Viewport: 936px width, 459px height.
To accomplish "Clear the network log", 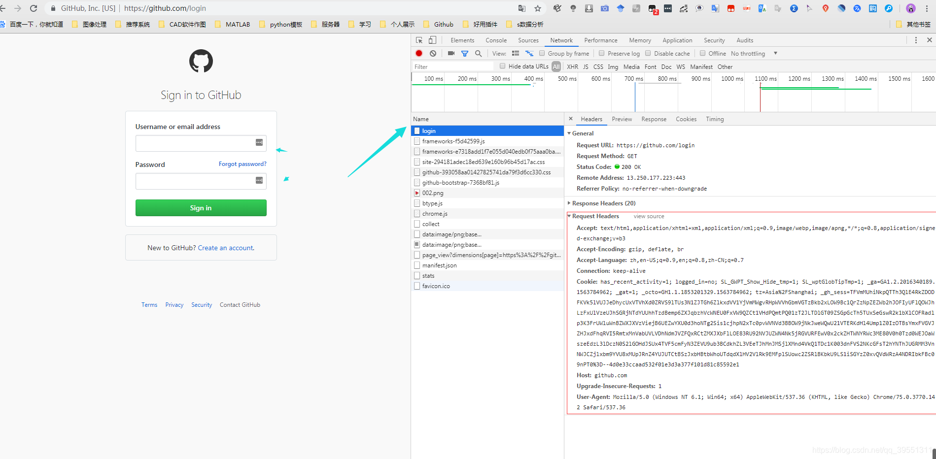I will pyautogui.click(x=433, y=53).
